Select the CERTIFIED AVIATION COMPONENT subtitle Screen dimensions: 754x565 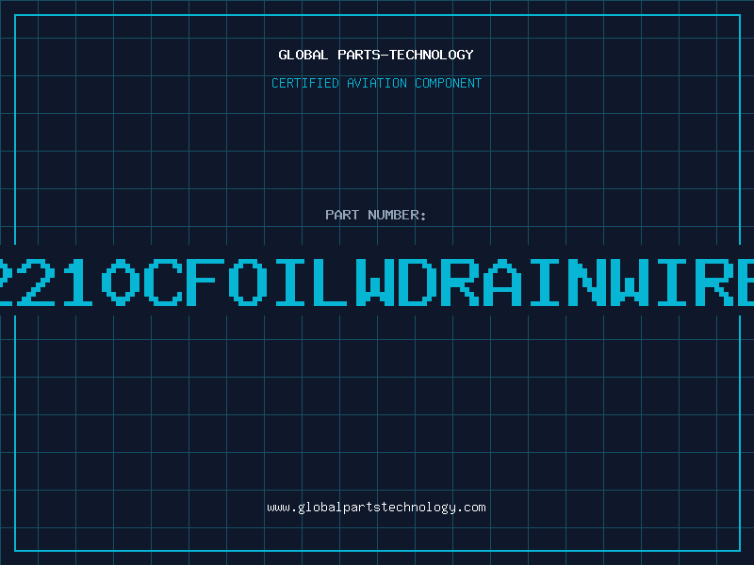(x=376, y=83)
